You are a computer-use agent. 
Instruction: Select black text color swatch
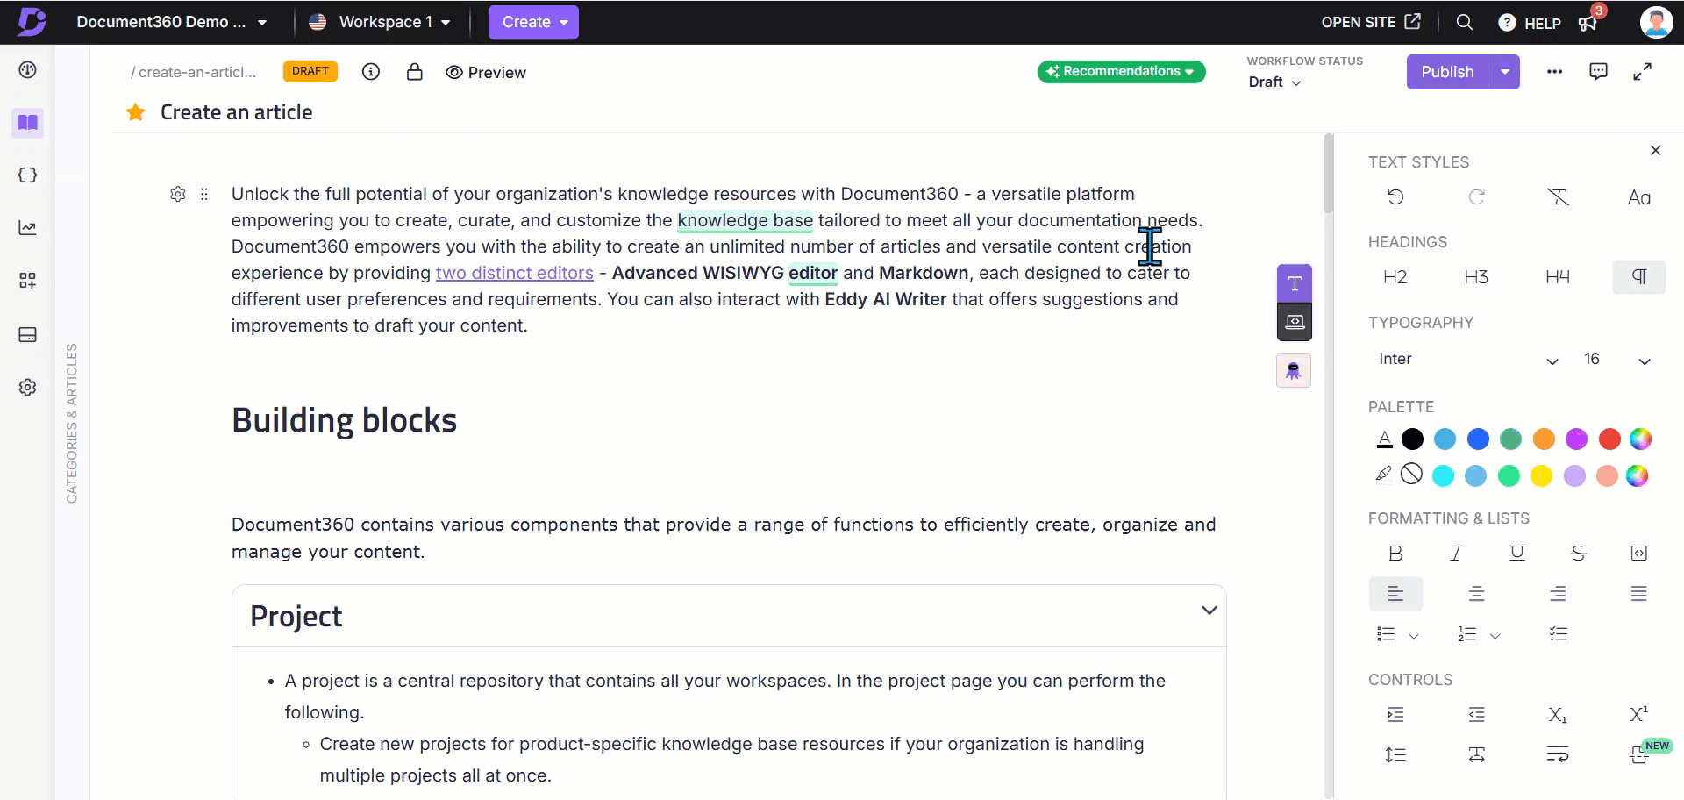(x=1412, y=439)
